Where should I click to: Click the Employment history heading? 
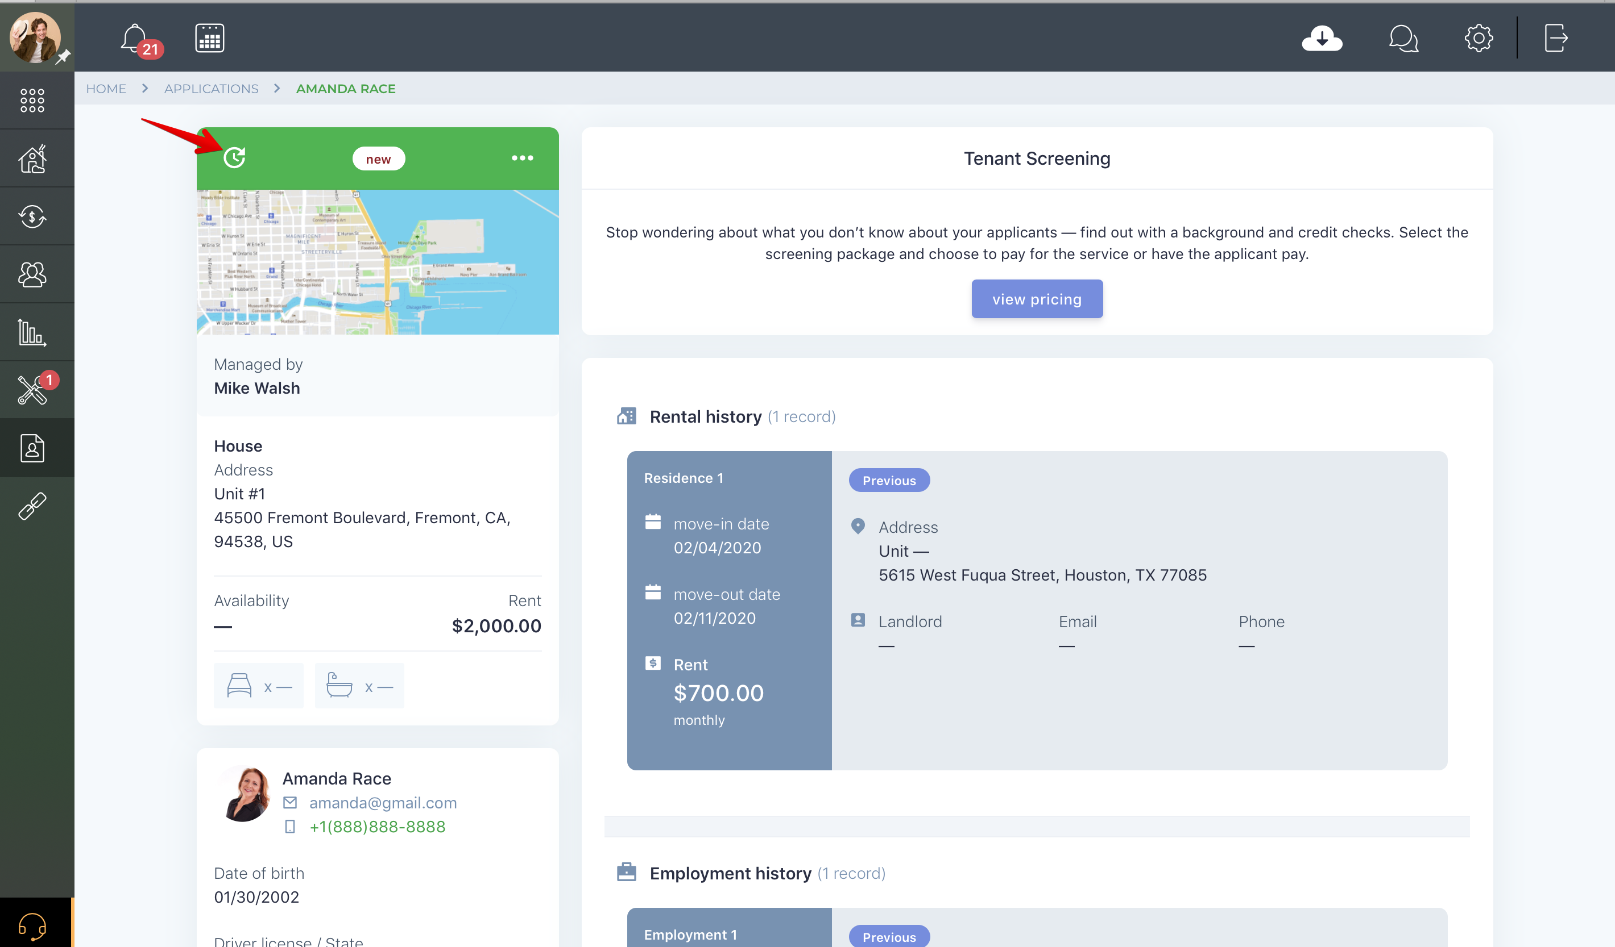point(731,873)
